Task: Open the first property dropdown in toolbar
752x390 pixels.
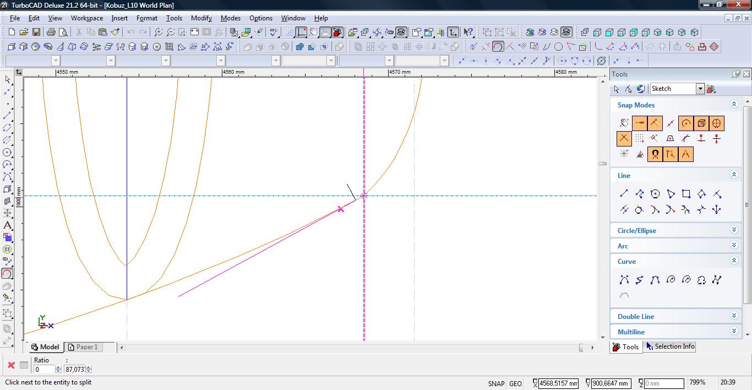Action: coord(56,60)
